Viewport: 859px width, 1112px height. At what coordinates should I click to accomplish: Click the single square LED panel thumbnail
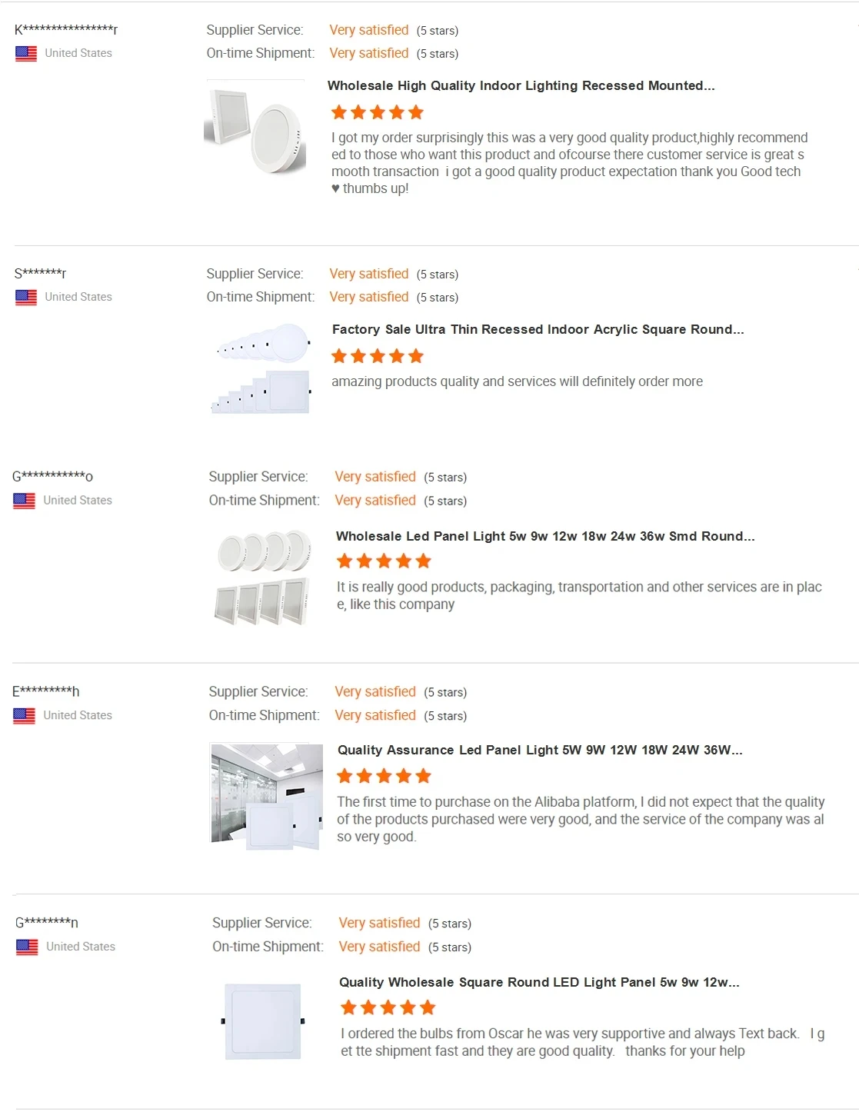262,1021
